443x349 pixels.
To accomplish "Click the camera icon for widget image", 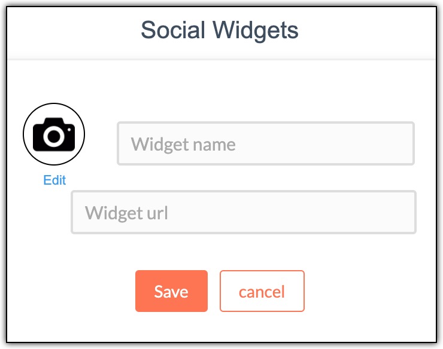I will (x=54, y=134).
